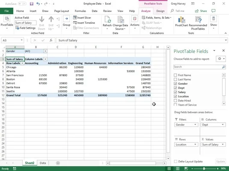Uncheck the Gender field checkbox
Image resolution: width=229 pixels, height=171 pixels.
pos(175,84)
